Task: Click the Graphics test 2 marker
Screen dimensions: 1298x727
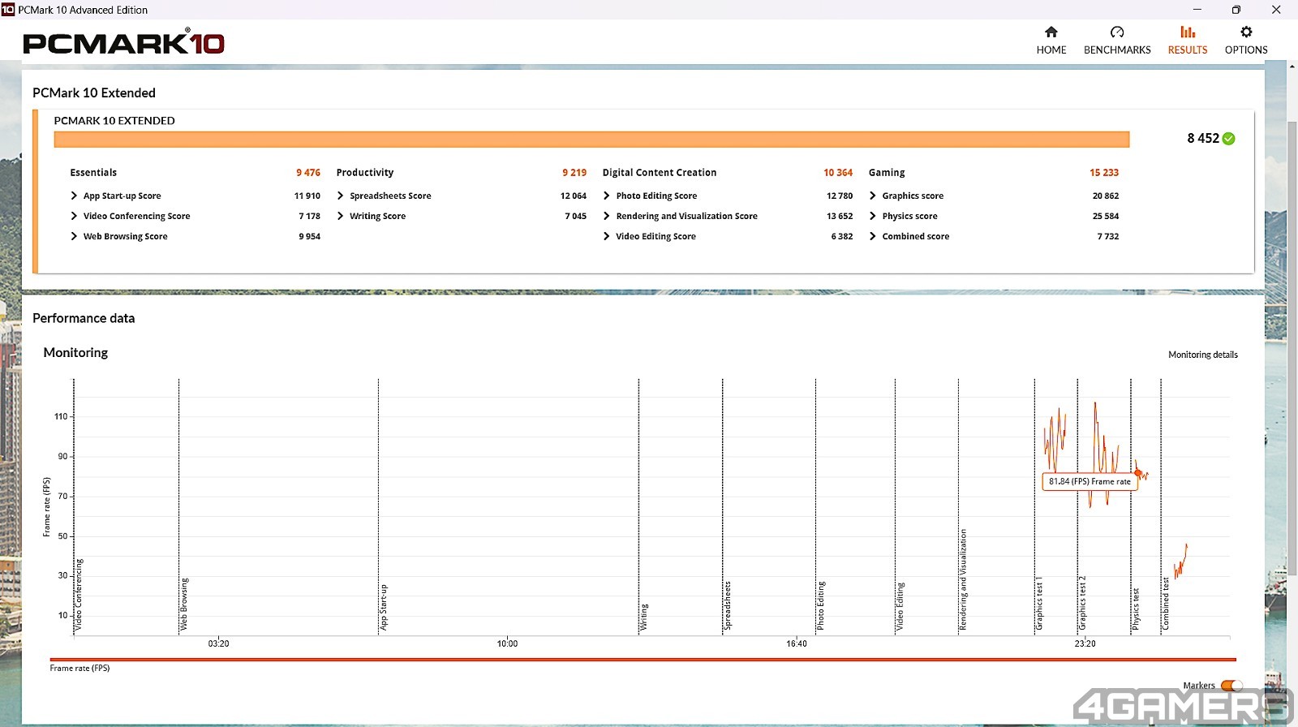Action: [x=1082, y=604]
